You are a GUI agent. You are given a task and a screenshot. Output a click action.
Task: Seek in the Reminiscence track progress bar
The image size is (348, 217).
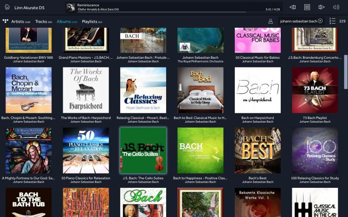pyautogui.click(x=179, y=12)
